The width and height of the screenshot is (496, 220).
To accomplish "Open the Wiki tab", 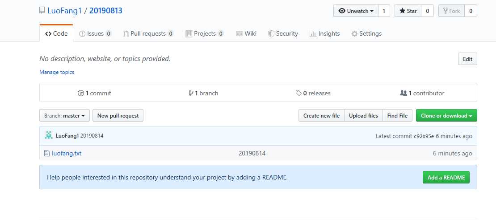I will (246, 33).
